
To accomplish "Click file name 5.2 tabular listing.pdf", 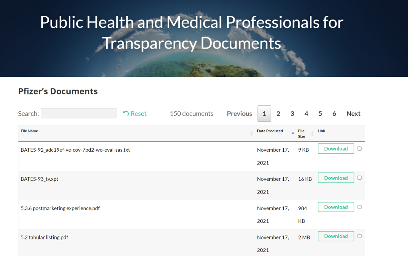I will (x=44, y=237).
